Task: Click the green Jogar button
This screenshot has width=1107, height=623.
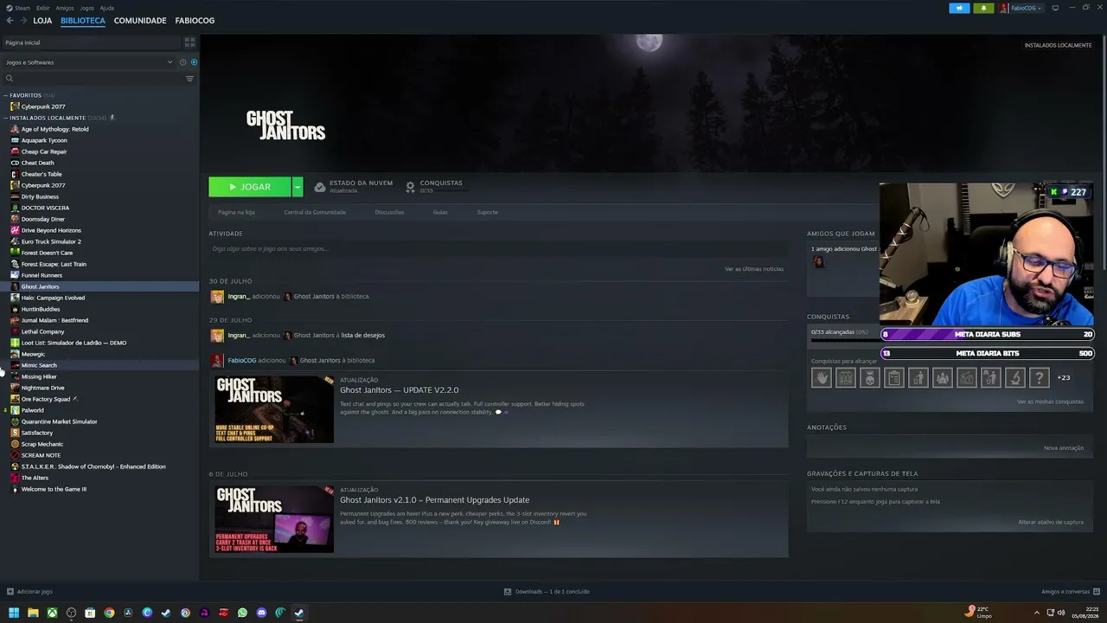Action: [250, 187]
